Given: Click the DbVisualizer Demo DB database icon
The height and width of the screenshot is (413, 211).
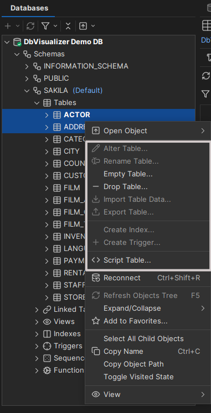Looking at the screenshot, I should [x=17, y=42].
